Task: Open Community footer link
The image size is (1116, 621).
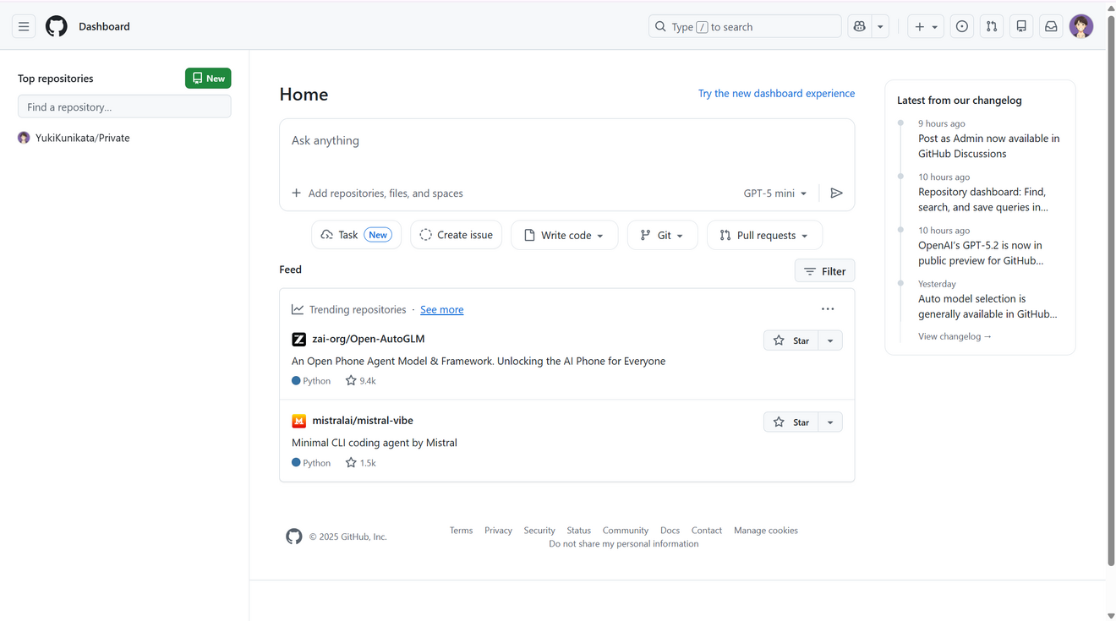Action: pos(626,531)
